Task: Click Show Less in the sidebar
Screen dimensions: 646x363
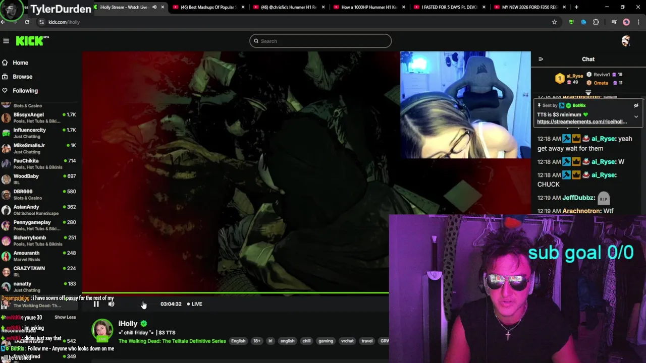Action: pyautogui.click(x=65, y=317)
